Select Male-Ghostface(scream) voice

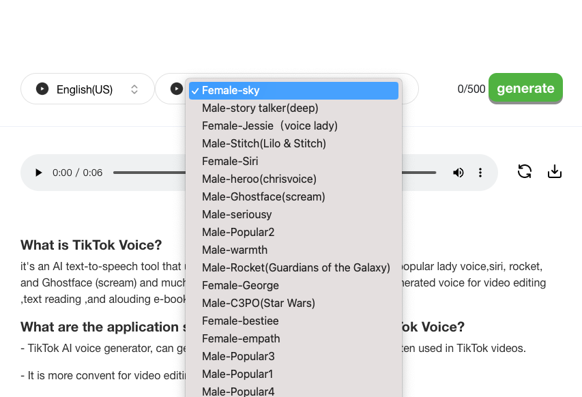point(263,196)
